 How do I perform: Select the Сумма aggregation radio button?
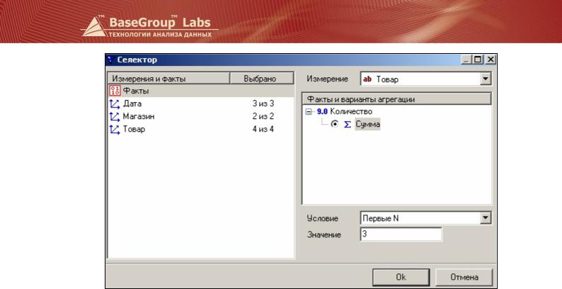coord(335,124)
